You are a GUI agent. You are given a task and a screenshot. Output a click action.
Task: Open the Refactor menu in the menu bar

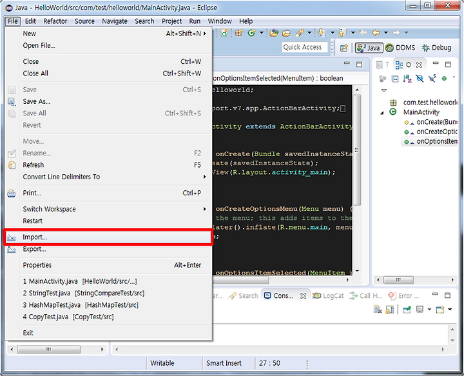pos(55,21)
